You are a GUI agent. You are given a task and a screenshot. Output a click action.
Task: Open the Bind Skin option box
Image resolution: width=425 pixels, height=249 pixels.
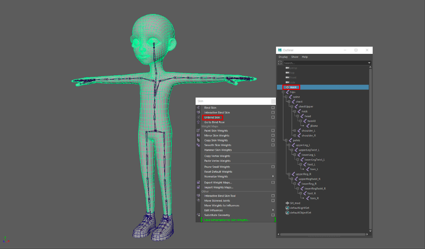click(273, 108)
